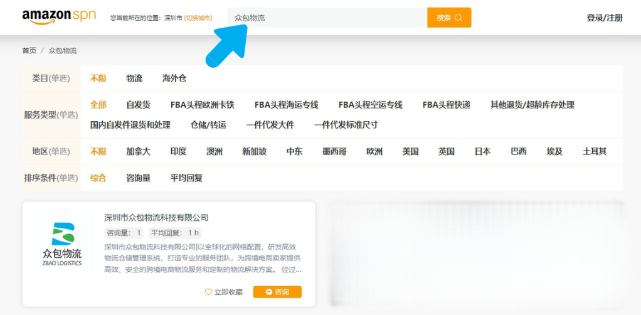The height and width of the screenshot is (315, 641).
Task: Click the heart 立即收藏 favorite icon
Action: pyautogui.click(x=208, y=292)
